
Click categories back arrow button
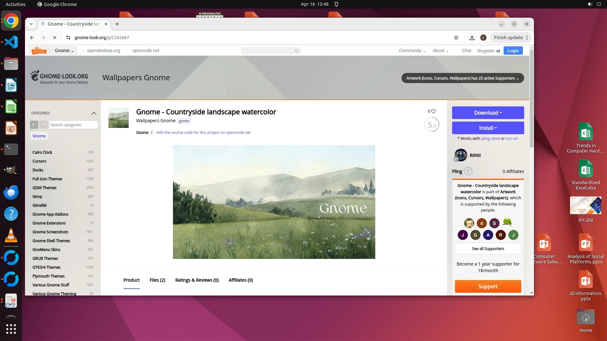click(x=34, y=125)
